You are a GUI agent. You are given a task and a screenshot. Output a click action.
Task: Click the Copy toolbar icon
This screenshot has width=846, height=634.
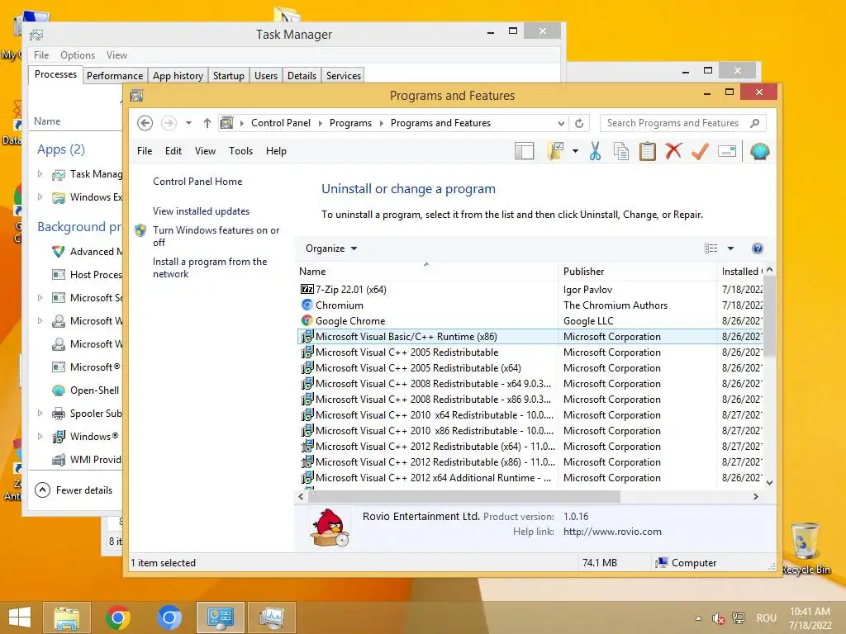(x=621, y=152)
